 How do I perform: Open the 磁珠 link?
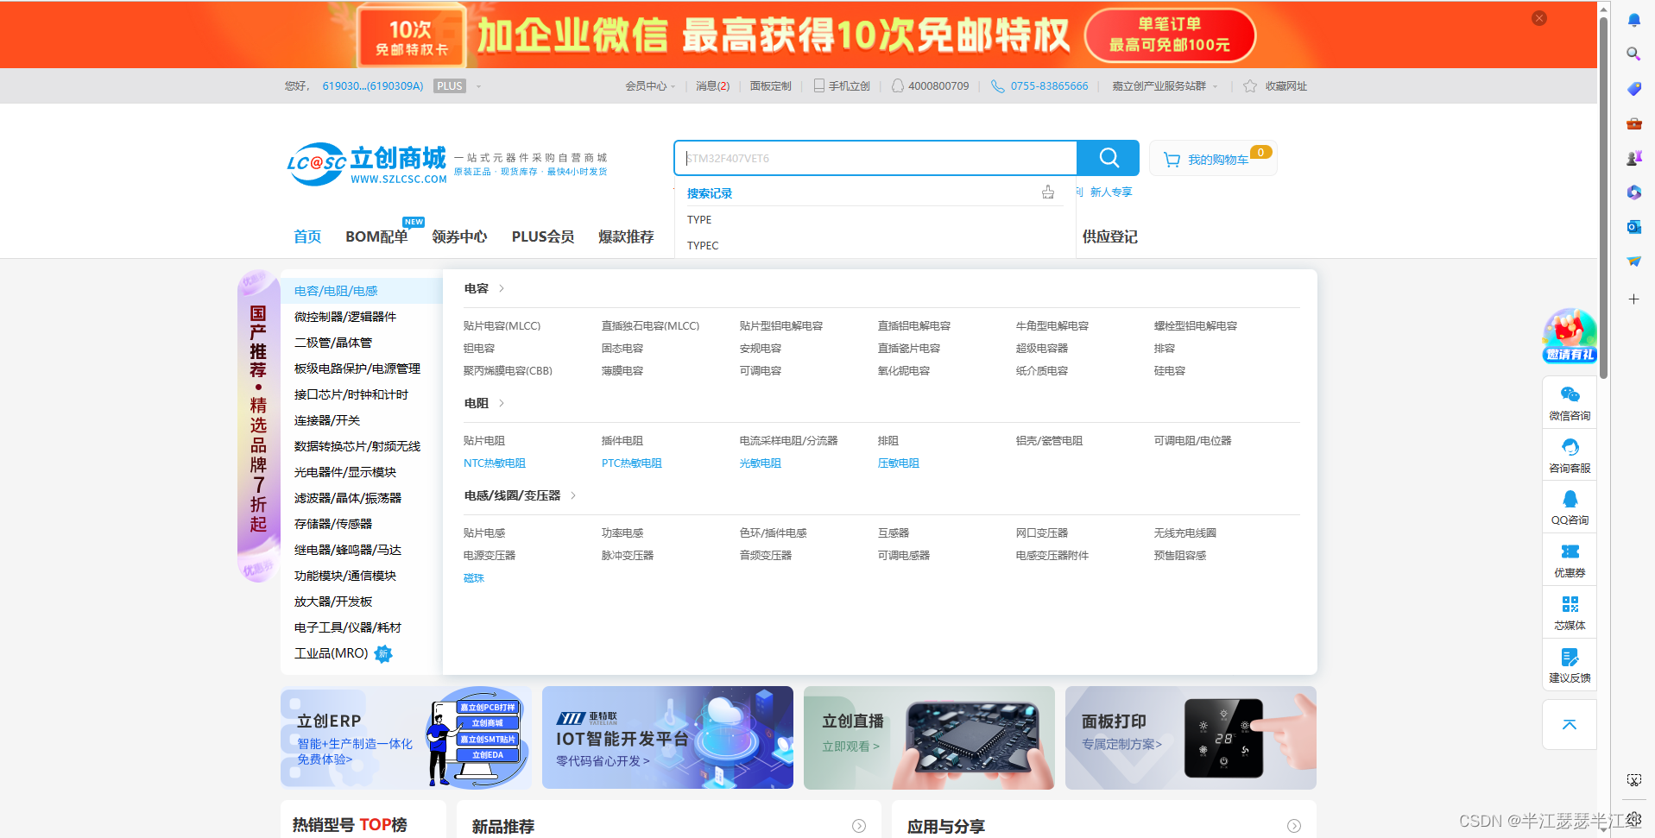[474, 577]
